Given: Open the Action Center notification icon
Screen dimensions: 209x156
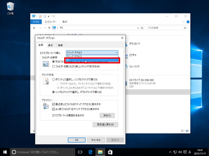Looking at the screenshot, I should click(185, 152).
